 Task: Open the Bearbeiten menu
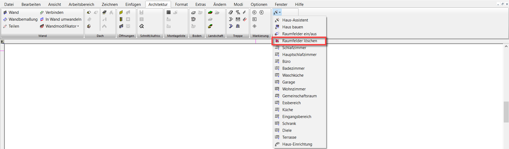31,5
